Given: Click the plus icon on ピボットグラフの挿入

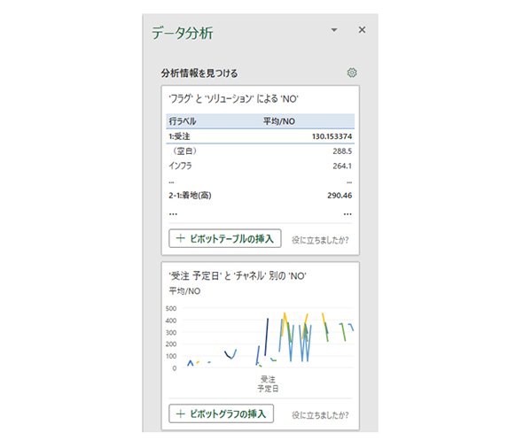Looking at the screenshot, I should point(181,413).
